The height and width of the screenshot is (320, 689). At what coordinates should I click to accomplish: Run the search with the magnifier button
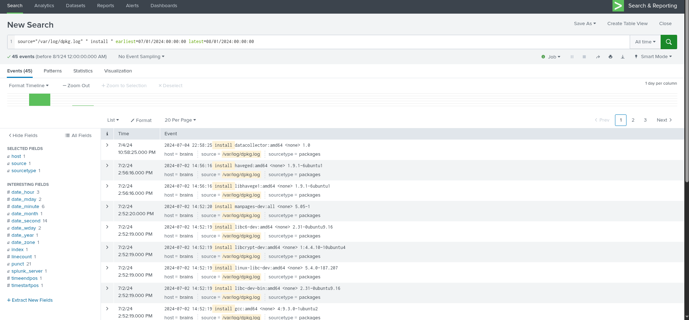pyautogui.click(x=669, y=42)
